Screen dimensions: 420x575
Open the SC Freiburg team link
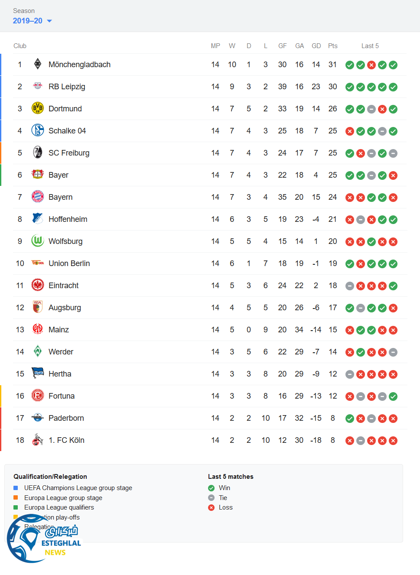tap(69, 153)
